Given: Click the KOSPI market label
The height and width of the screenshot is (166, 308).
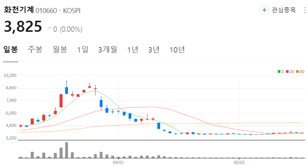Looking at the screenshot, I should click(72, 11).
